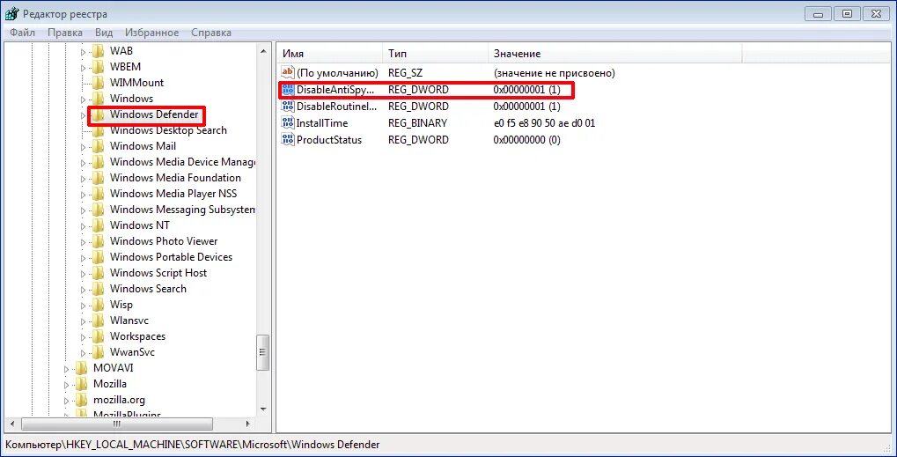Image resolution: width=897 pixels, height=457 pixels.
Task: Click the Registry Editor title bar icon
Action: coord(12,14)
